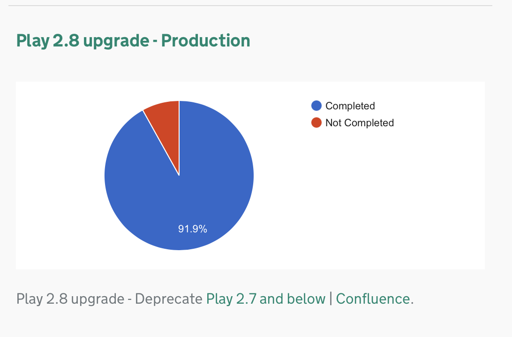Click the pie chart center where slices meet
Viewport: 512px width, 337px height.
point(179,176)
